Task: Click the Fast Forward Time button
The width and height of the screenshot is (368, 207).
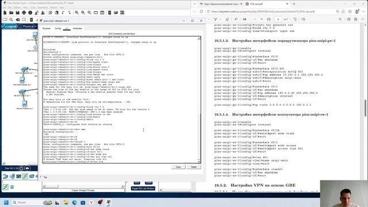Action: [x=28, y=168]
